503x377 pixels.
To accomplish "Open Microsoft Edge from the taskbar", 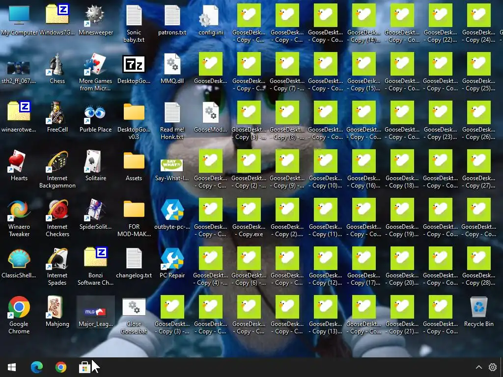I will tap(36, 367).
